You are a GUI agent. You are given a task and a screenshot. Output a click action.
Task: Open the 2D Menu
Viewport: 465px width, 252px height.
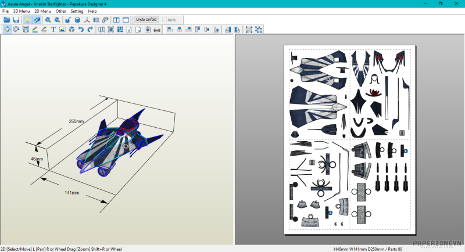tap(42, 11)
